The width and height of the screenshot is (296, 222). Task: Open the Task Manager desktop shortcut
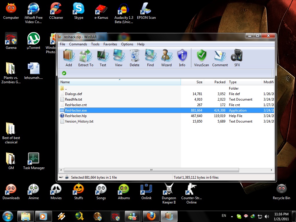tap(34, 161)
